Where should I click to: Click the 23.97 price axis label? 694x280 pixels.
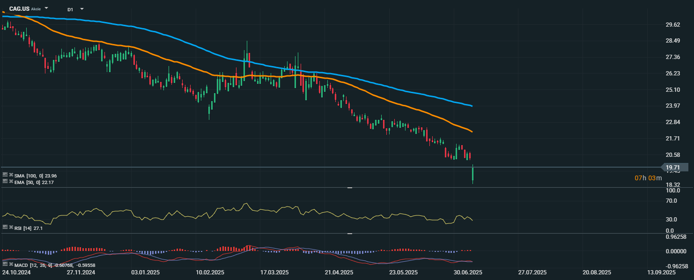point(672,106)
